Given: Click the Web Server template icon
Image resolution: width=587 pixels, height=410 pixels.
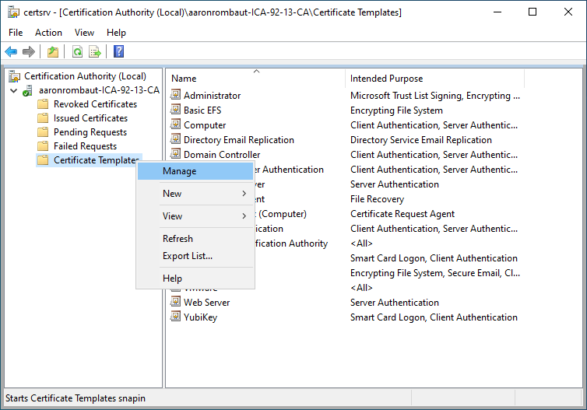Looking at the screenshot, I should tap(176, 303).
